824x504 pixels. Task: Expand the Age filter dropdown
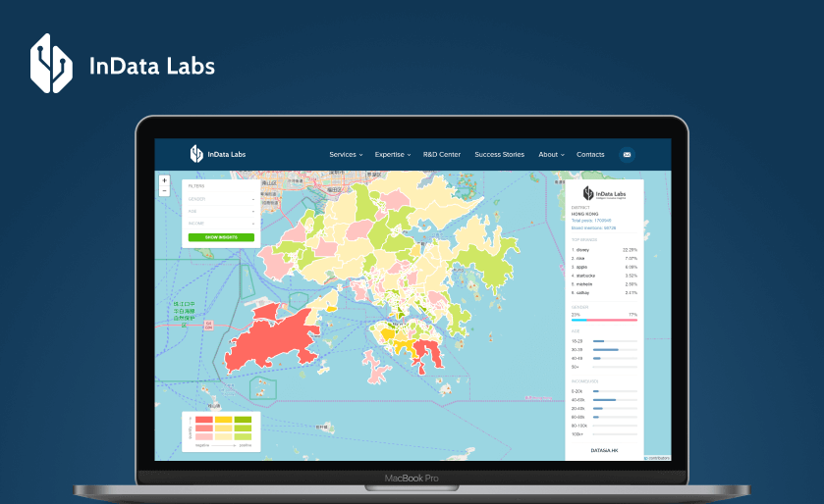point(221,211)
